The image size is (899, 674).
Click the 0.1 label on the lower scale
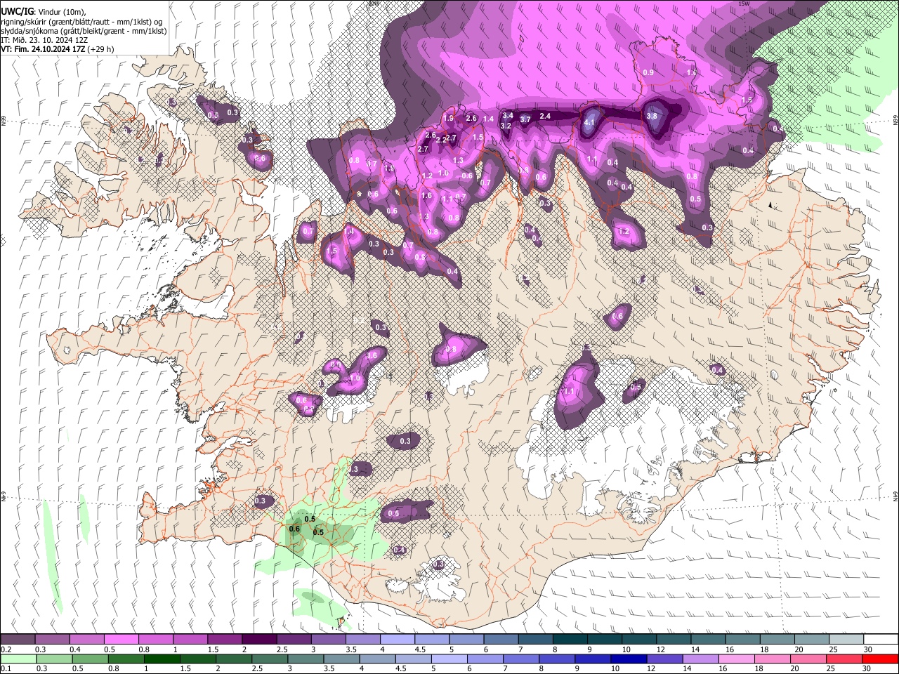[6, 669]
